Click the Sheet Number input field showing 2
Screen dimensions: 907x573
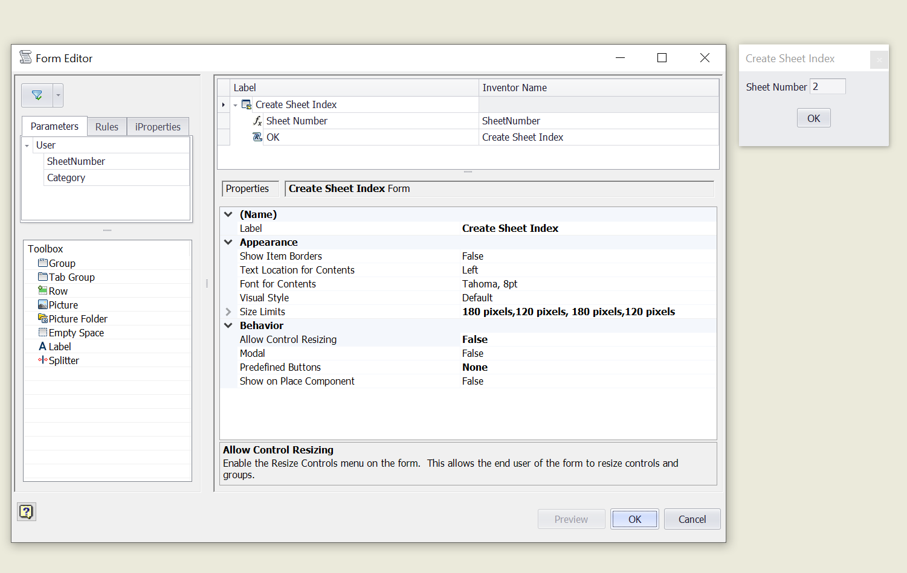tap(827, 86)
